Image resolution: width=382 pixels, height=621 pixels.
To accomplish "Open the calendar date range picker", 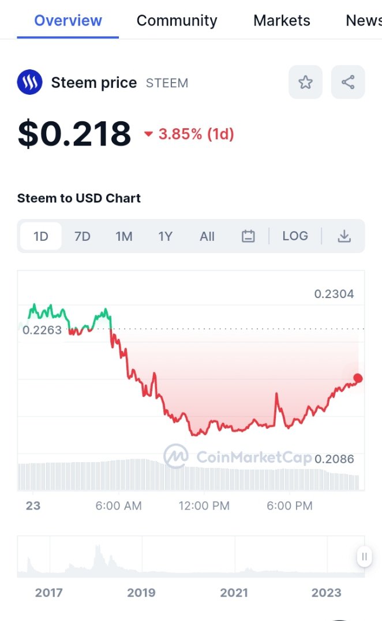I will click(x=248, y=236).
